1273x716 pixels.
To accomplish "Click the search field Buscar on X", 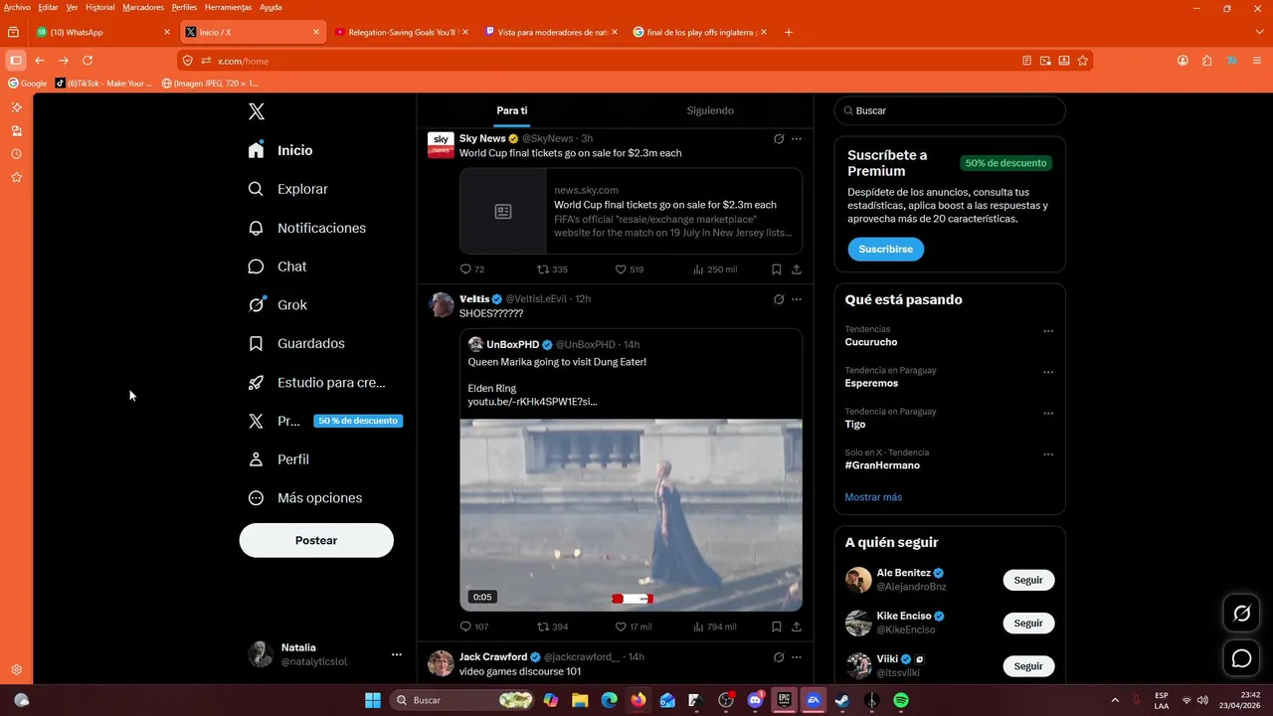I will (x=950, y=110).
